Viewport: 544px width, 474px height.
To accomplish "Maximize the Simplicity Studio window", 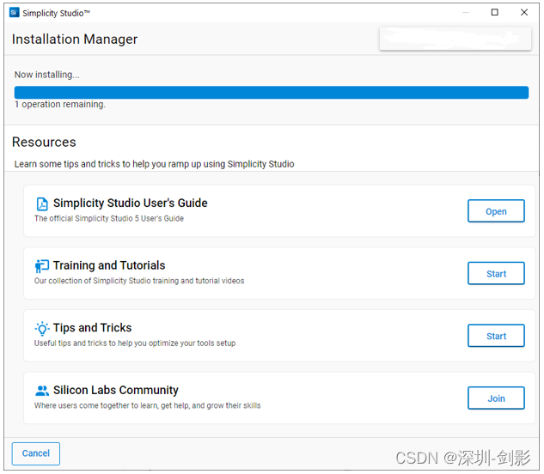I will coord(494,13).
